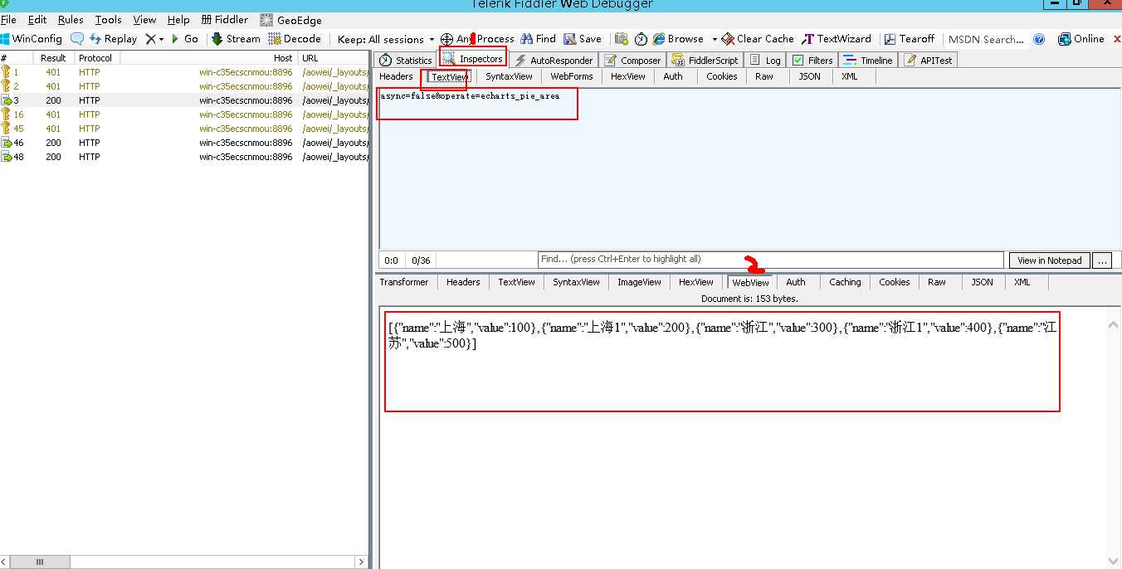
Task: Click Browse with Internet Explorer icon
Action: 678,39
